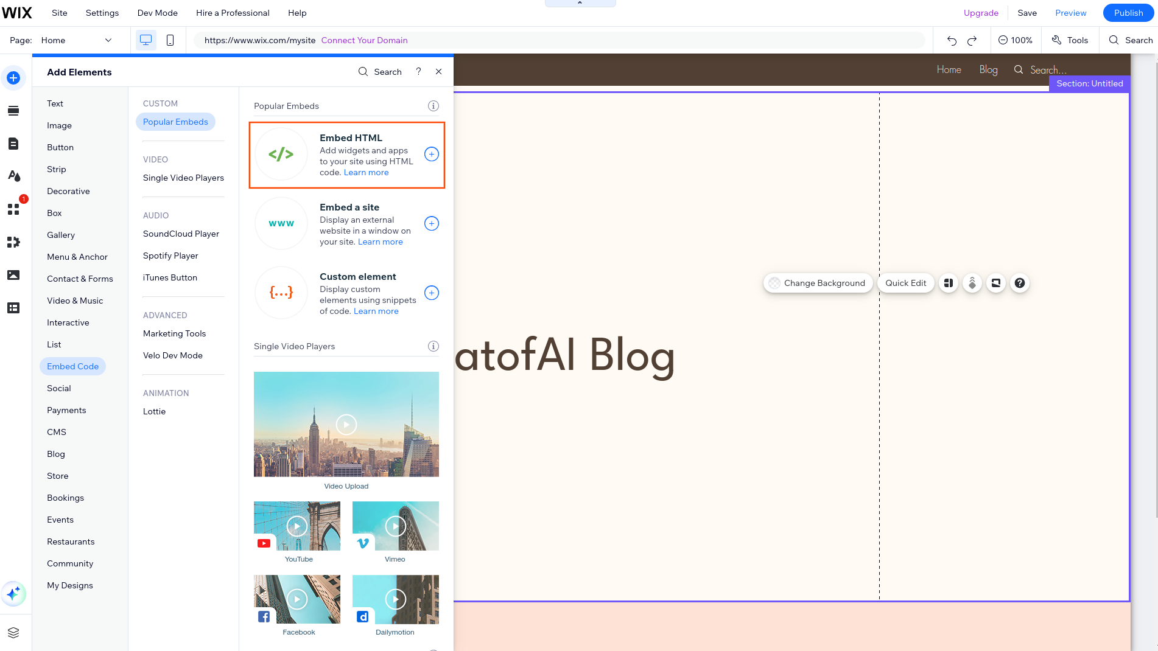Open the Dev Mode menu

(158, 13)
